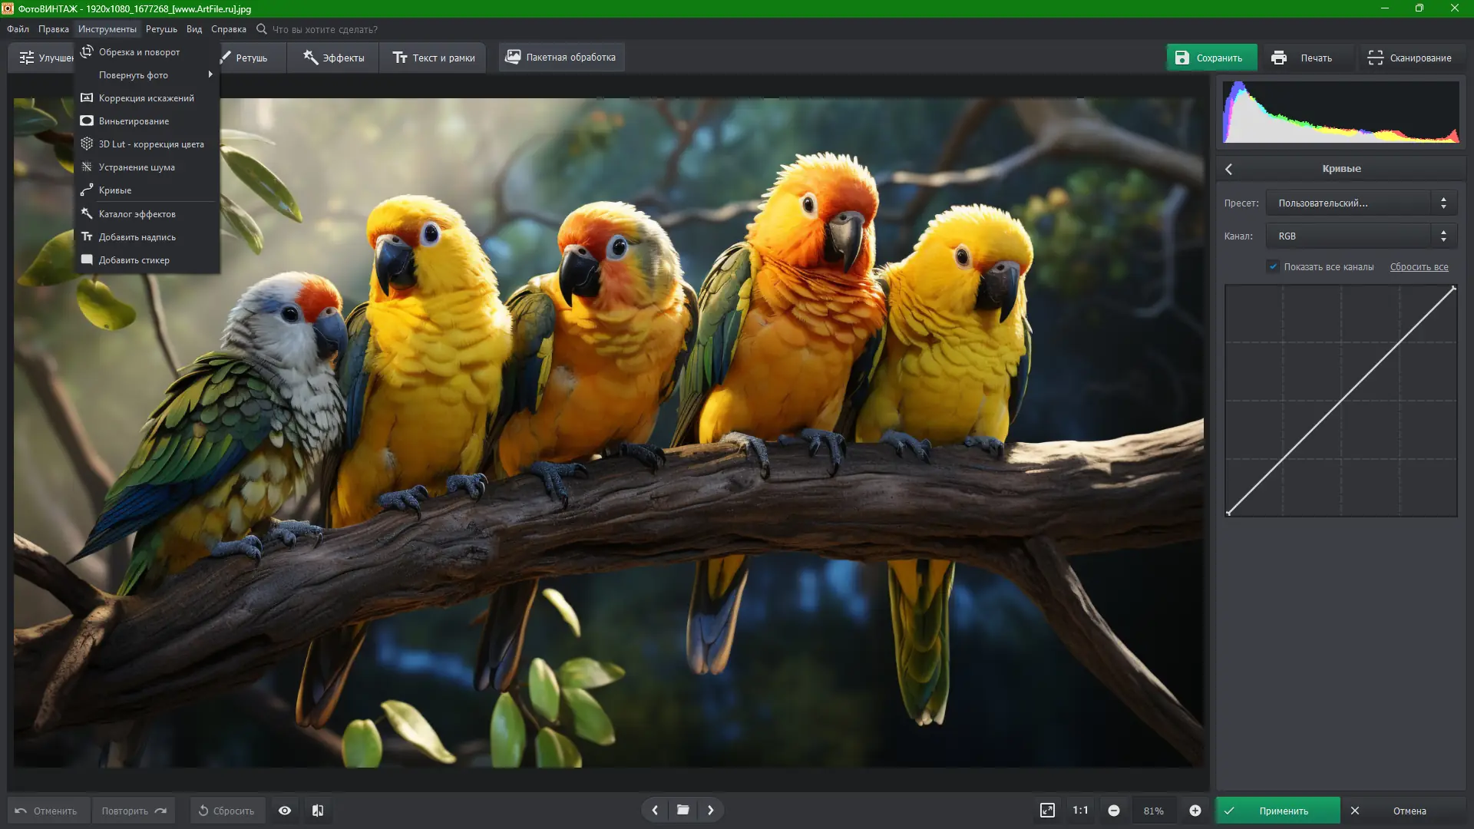Open the folder browse icon
Viewport: 1474px width, 829px height.
[x=682, y=810]
